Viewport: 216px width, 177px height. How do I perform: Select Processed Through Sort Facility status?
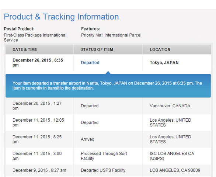tap(104, 156)
